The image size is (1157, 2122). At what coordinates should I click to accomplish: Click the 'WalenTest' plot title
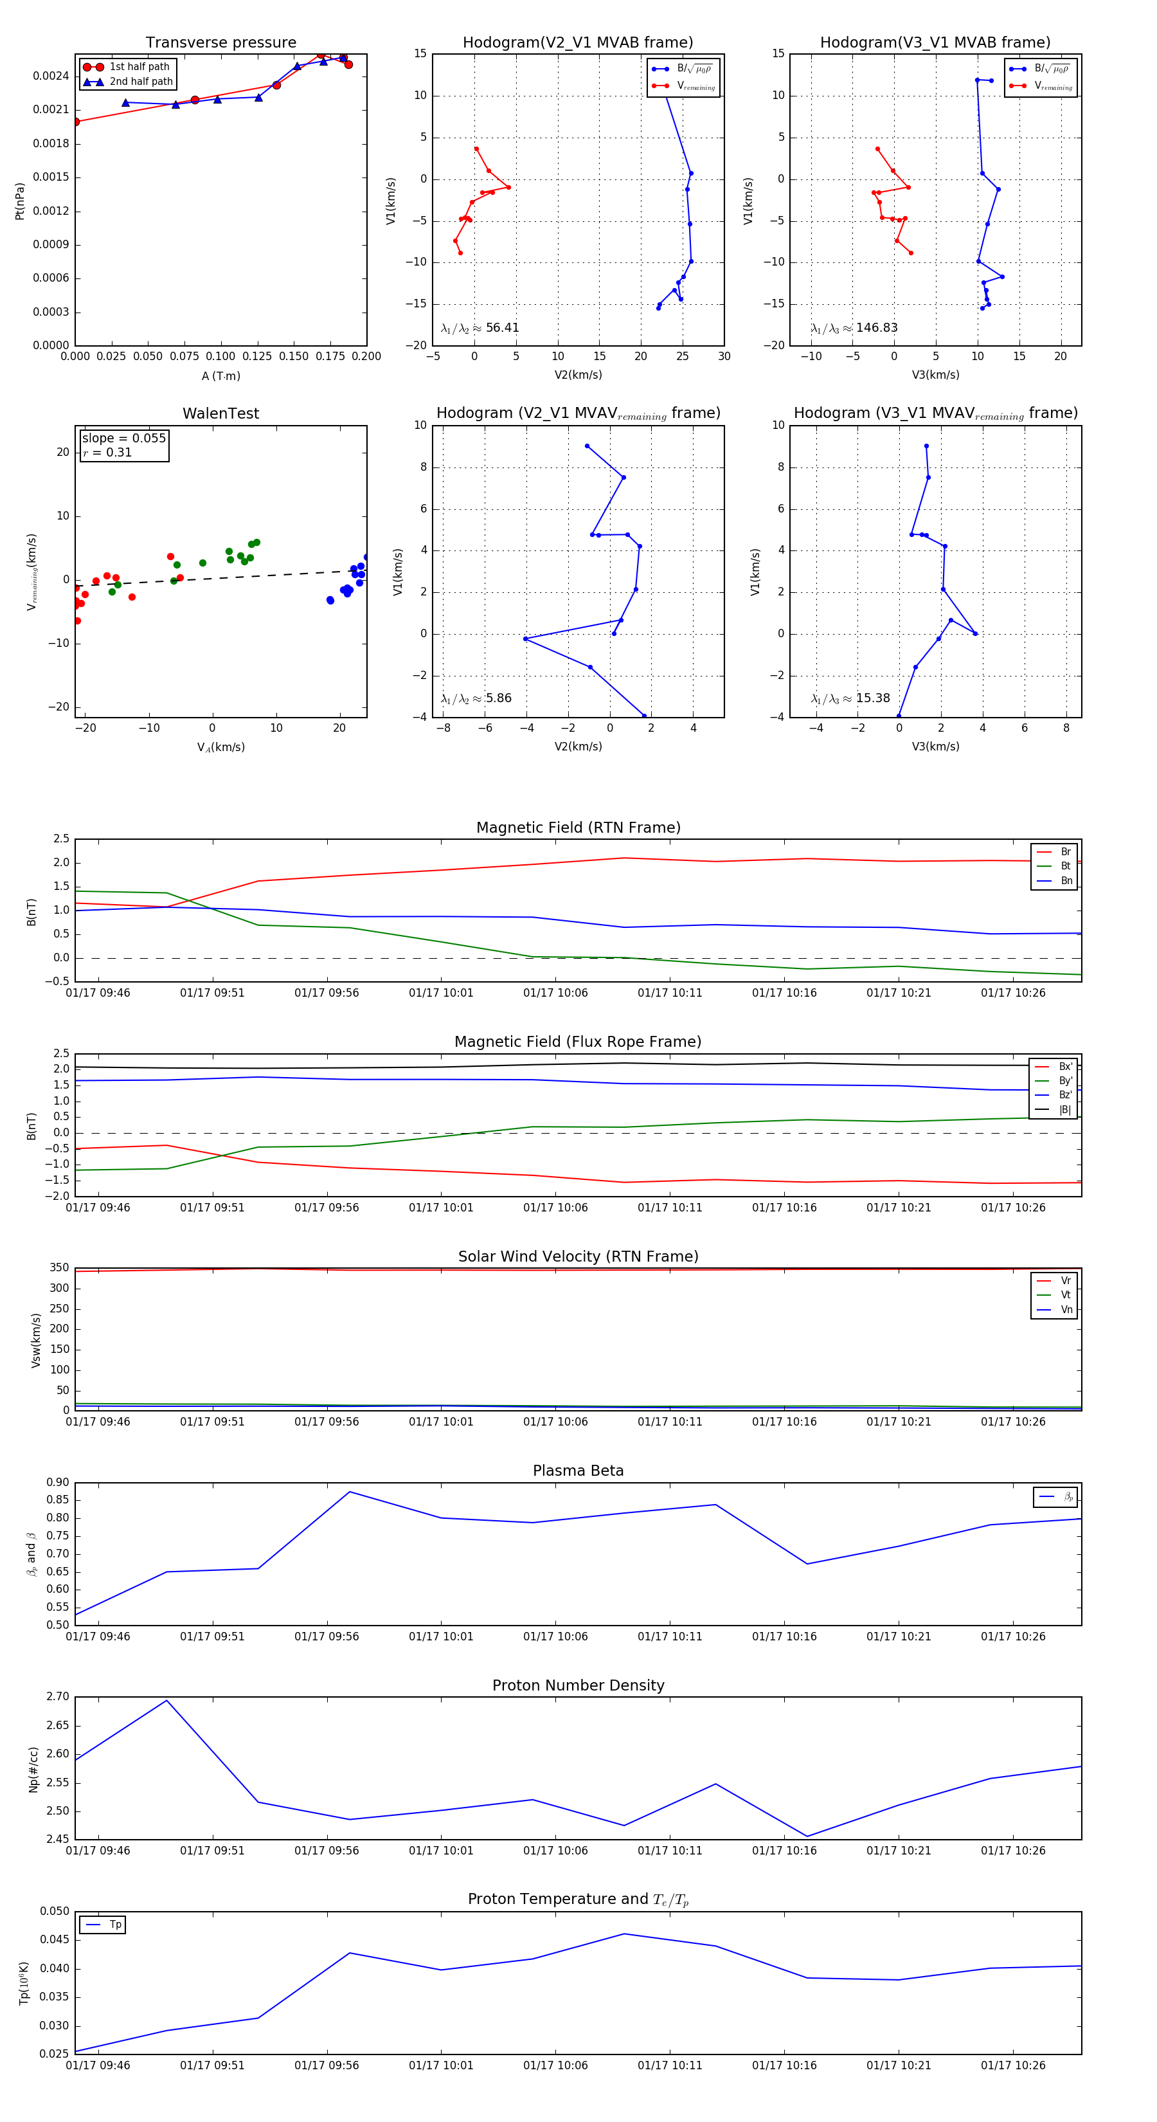point(220,413)
